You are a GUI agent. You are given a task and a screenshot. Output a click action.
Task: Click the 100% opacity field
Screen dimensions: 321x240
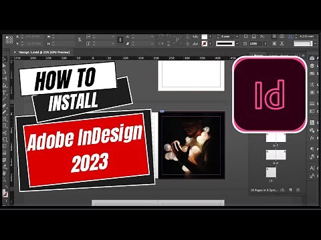tap(255, 43)
